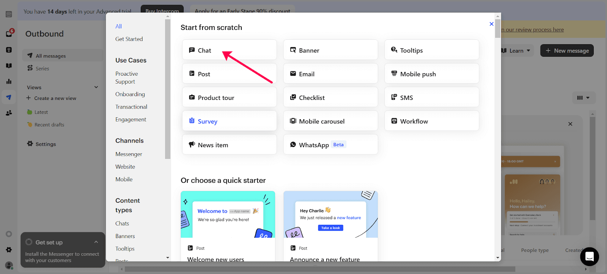Image resolution: width=607 pixels, height=274 pixels.
Task: Click the plus icon beside Create a new view
Action: click(x=28, y=98)
